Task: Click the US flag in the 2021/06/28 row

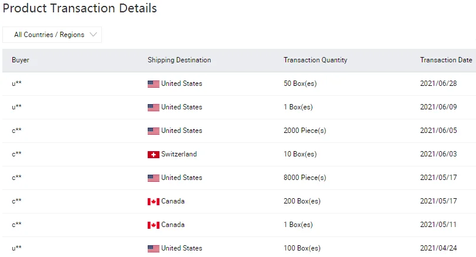Action: pyautogui.click(x=153, y=84)
